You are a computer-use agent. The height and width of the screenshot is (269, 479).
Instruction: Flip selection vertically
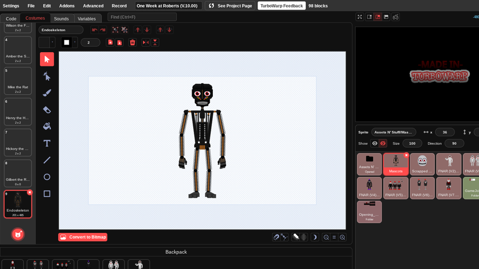(155, 43)
